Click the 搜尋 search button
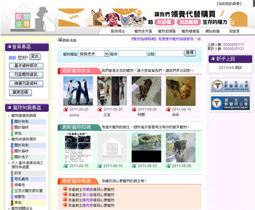255x210 pixels. point(190,53)
